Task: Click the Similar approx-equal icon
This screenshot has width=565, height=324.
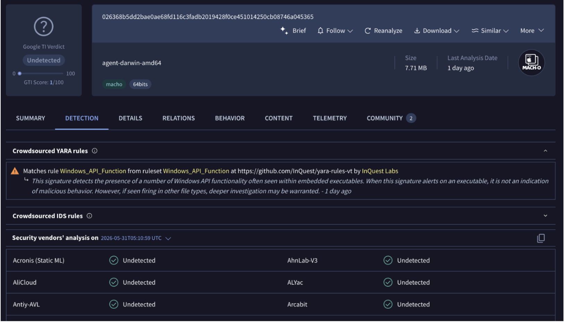Action: tap(475, 31)
